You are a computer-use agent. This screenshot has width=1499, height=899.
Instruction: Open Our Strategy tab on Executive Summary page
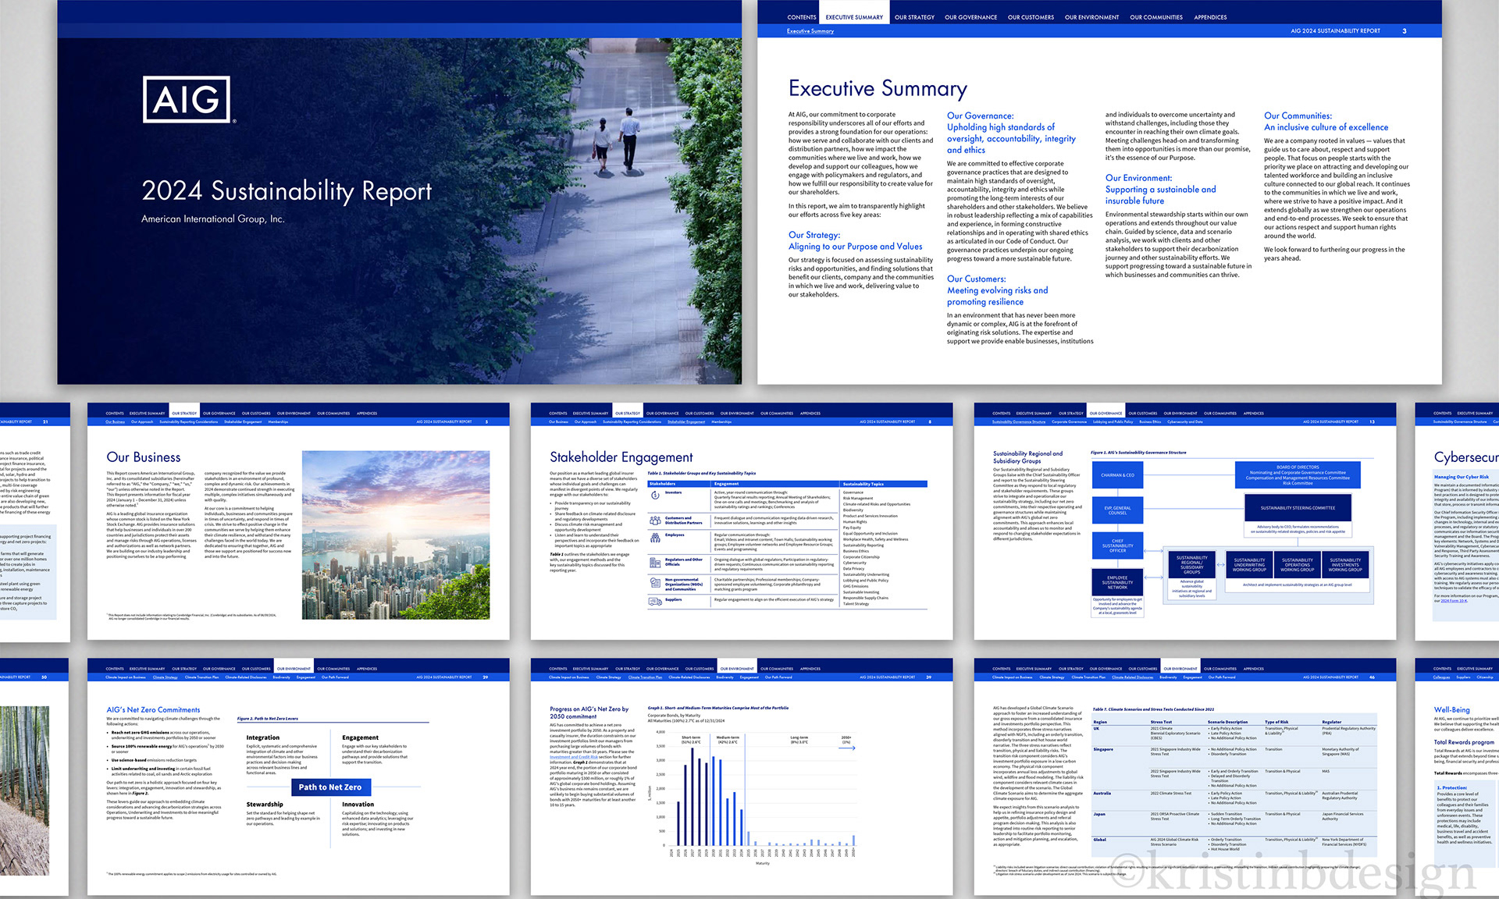914,17
